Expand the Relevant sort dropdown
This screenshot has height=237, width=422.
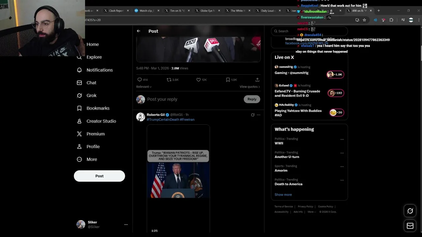(144, 87)
